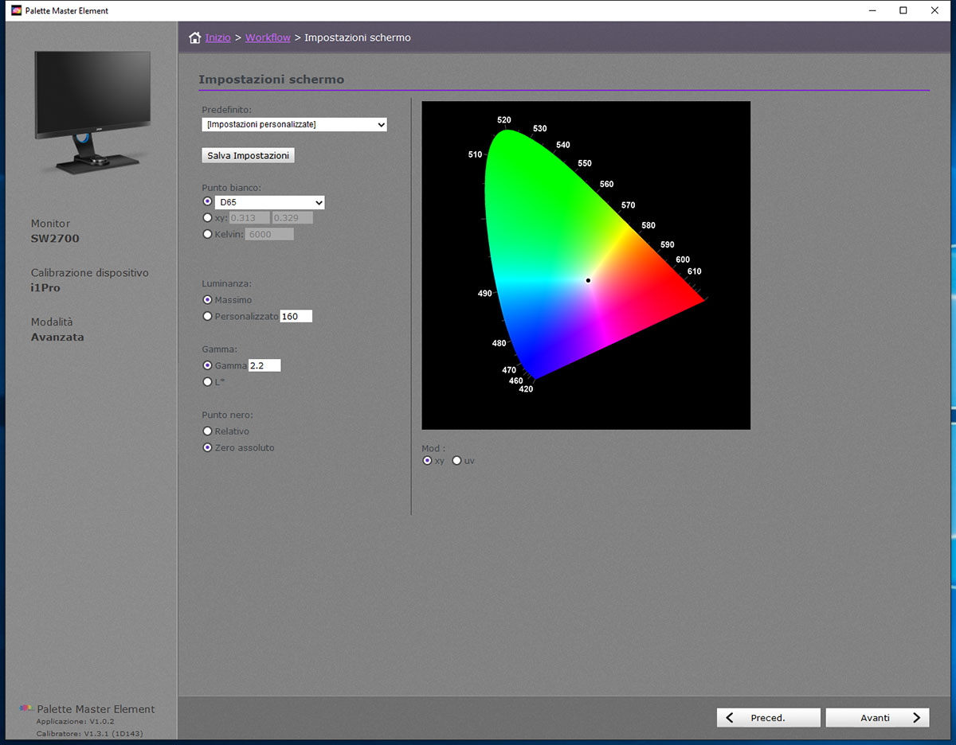Go to Inizio breadcrumb link
The image size is (956, 745).
tap(217, 37)
